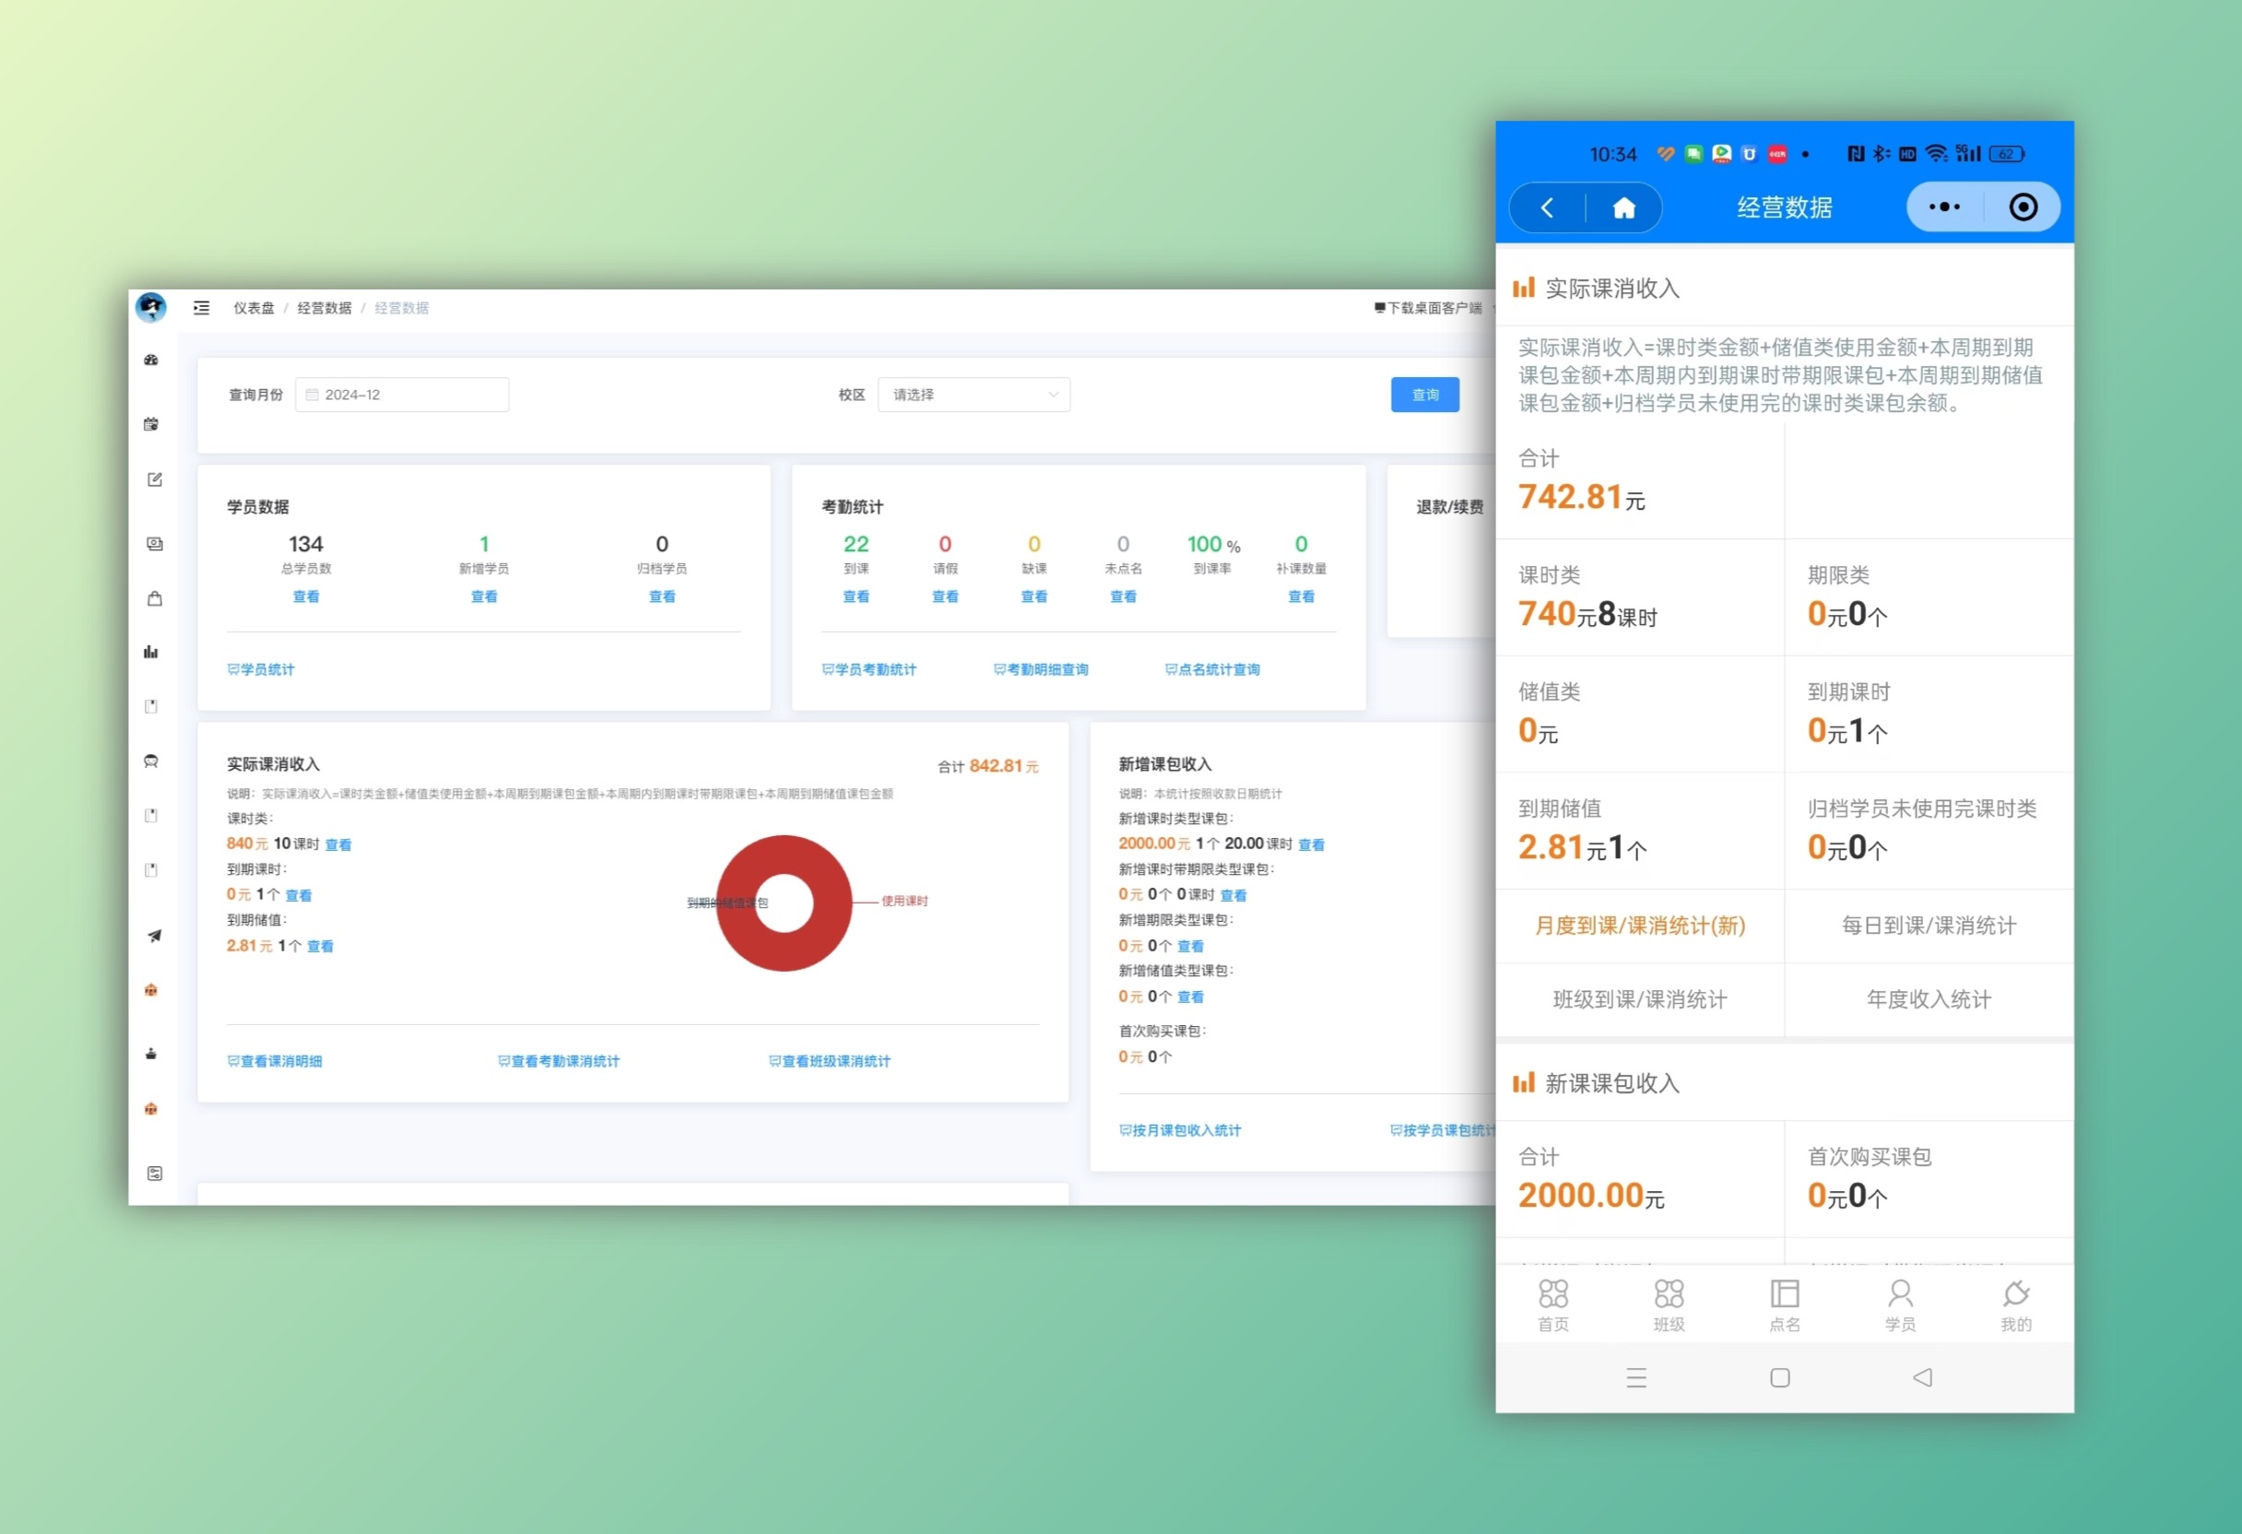Open the 学员考勤统计 link

(x=869, y=669)
